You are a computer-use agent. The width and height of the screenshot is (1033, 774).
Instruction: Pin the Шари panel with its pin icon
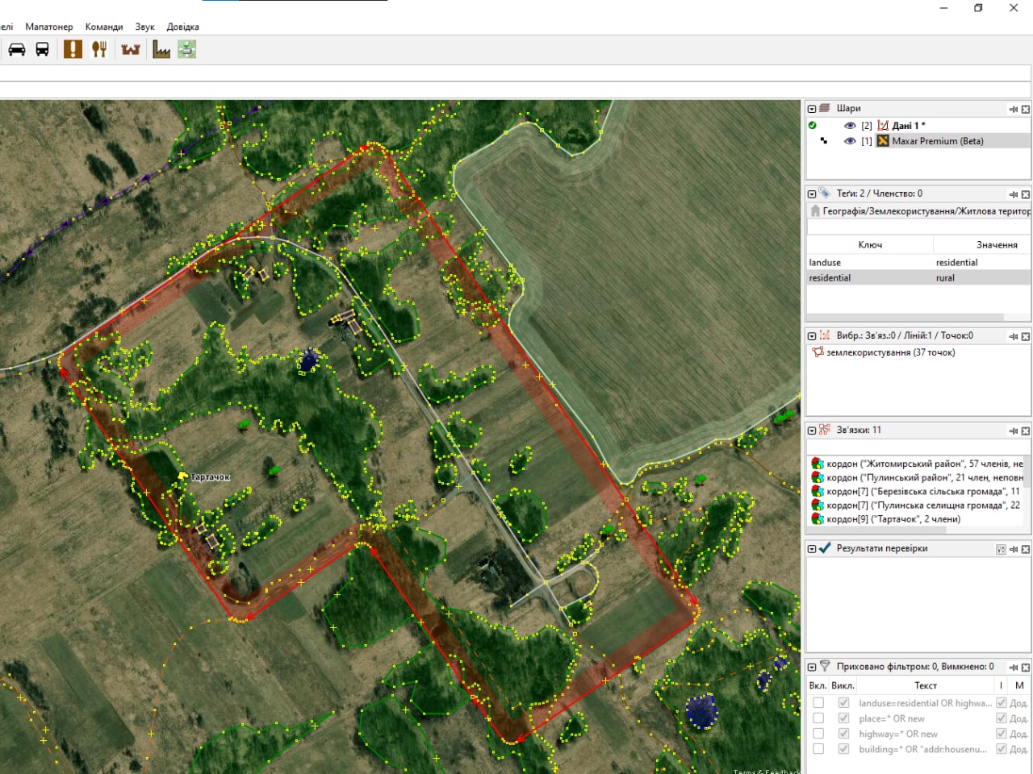pos(1013,109)
